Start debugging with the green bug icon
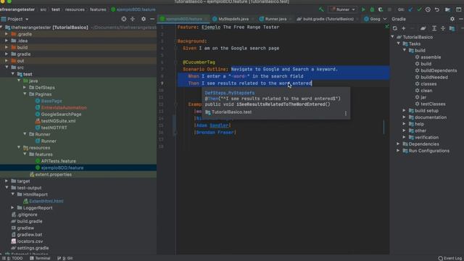464x261 pixels. pos(372,9)
